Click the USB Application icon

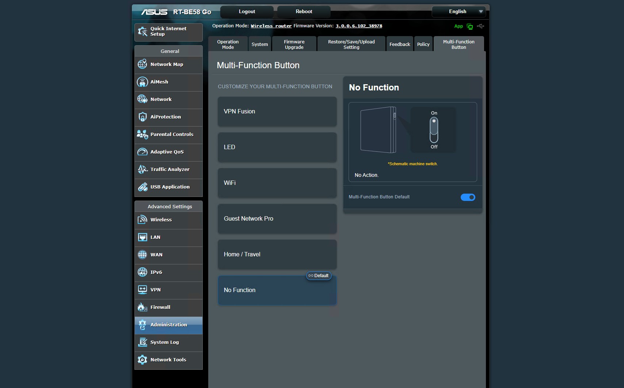[x=142, y=187]
